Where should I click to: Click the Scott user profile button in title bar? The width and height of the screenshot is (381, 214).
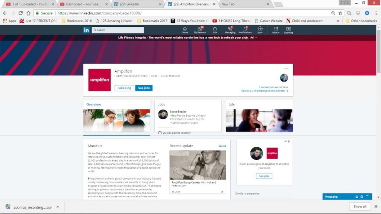pyautogui.click(x=345, y=3)
